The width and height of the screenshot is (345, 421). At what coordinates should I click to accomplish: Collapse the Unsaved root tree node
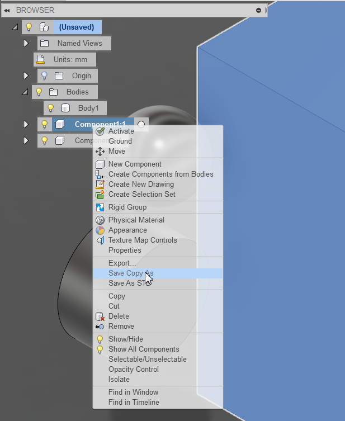tap(15, 27)
